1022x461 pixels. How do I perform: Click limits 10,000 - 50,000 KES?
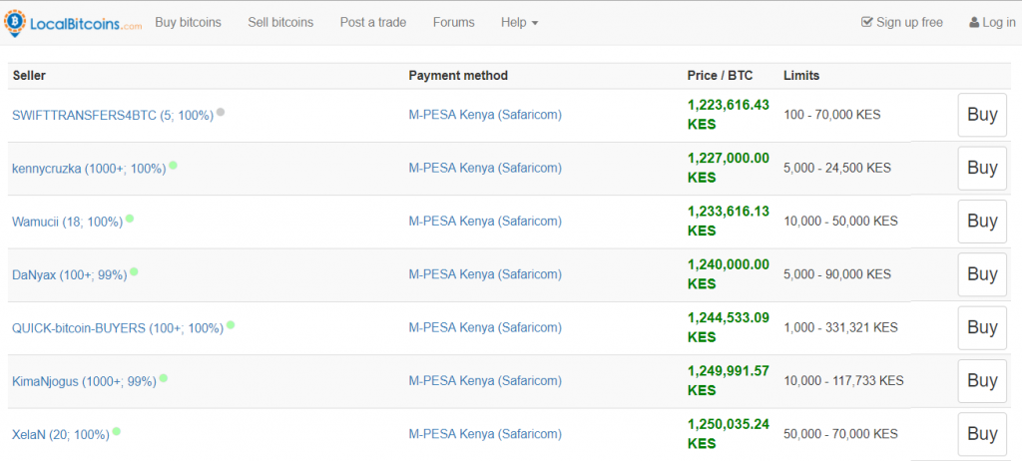(840, 222)
